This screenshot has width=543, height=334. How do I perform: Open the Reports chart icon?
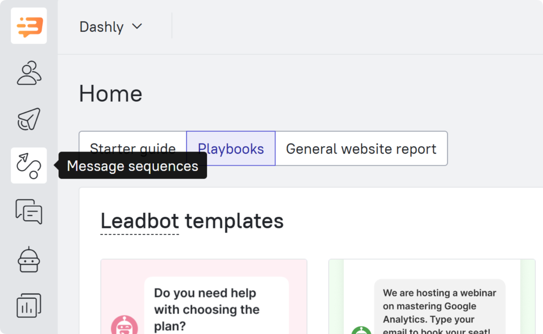click(29, 305)
